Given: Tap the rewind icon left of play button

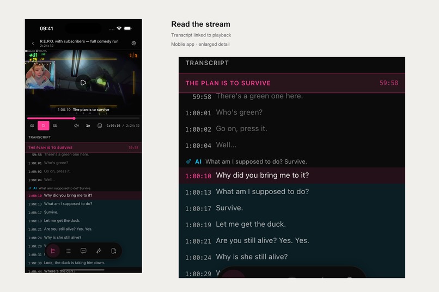Looking at the screenshot, I should (x=32, y=126).
